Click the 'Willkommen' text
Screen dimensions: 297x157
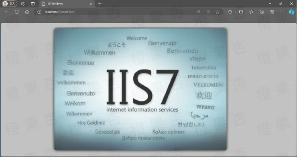pyautogui.click(x=100, y=53)
